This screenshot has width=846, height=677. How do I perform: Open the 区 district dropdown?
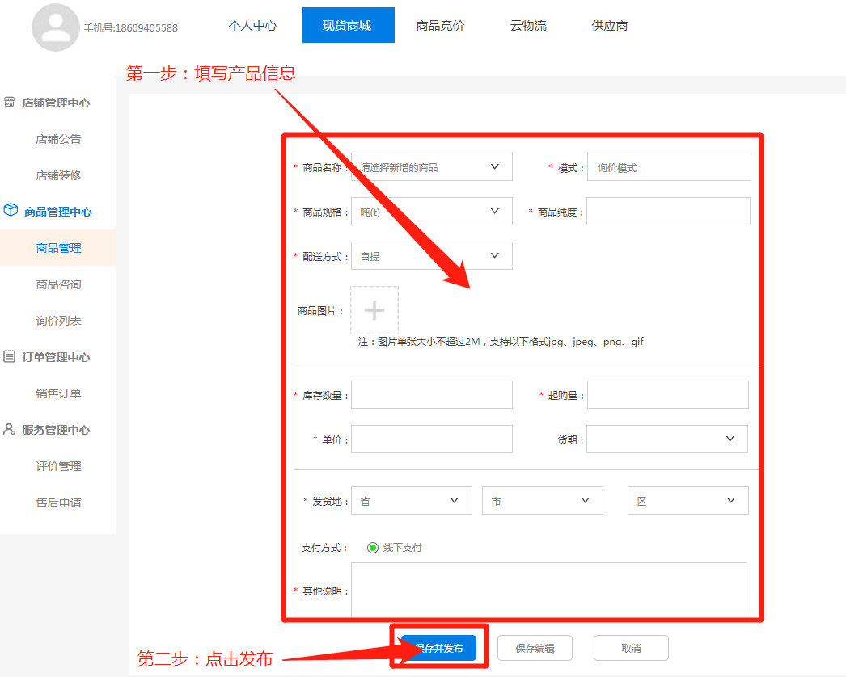click(688, 501)
